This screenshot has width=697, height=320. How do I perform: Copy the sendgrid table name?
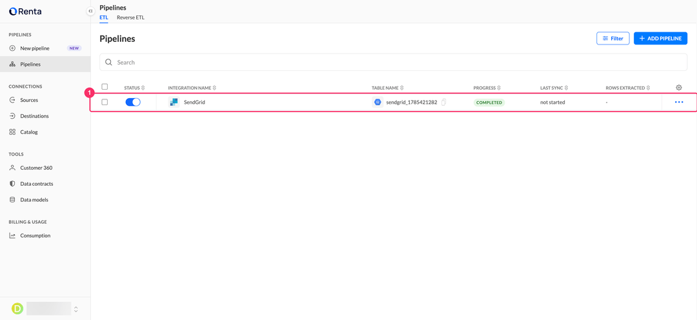pos(443,102)
